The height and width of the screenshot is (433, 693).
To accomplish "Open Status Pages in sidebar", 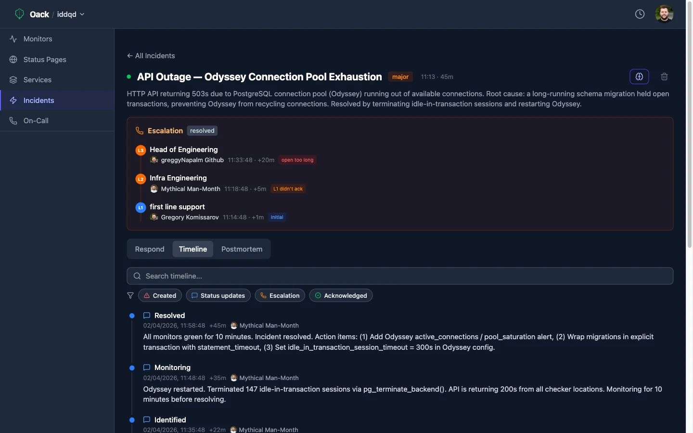I will click(x=45, y=60).
